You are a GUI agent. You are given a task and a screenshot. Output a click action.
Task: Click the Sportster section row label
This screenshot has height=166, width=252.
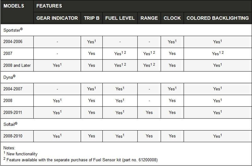click(x=13, y=30)
